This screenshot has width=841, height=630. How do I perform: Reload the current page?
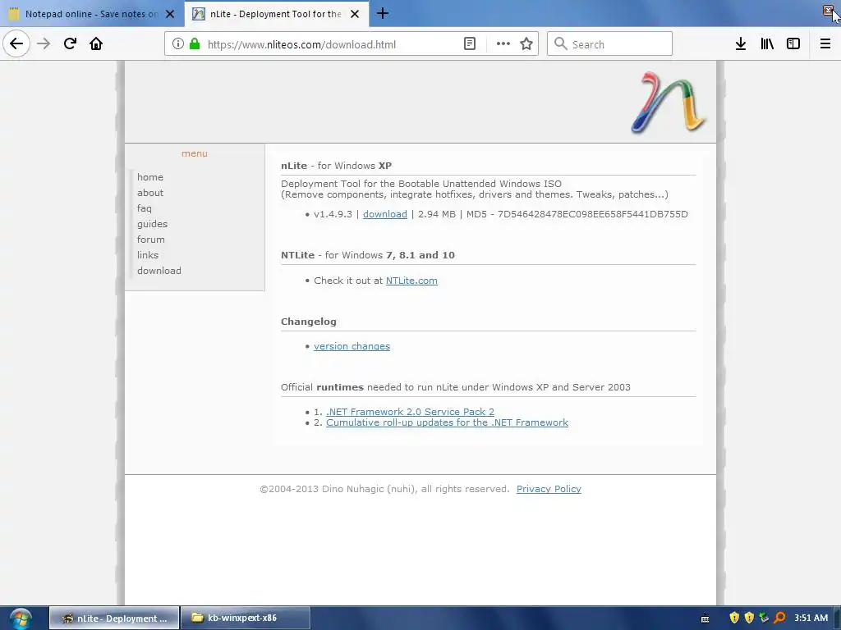(x=70, y=43)
